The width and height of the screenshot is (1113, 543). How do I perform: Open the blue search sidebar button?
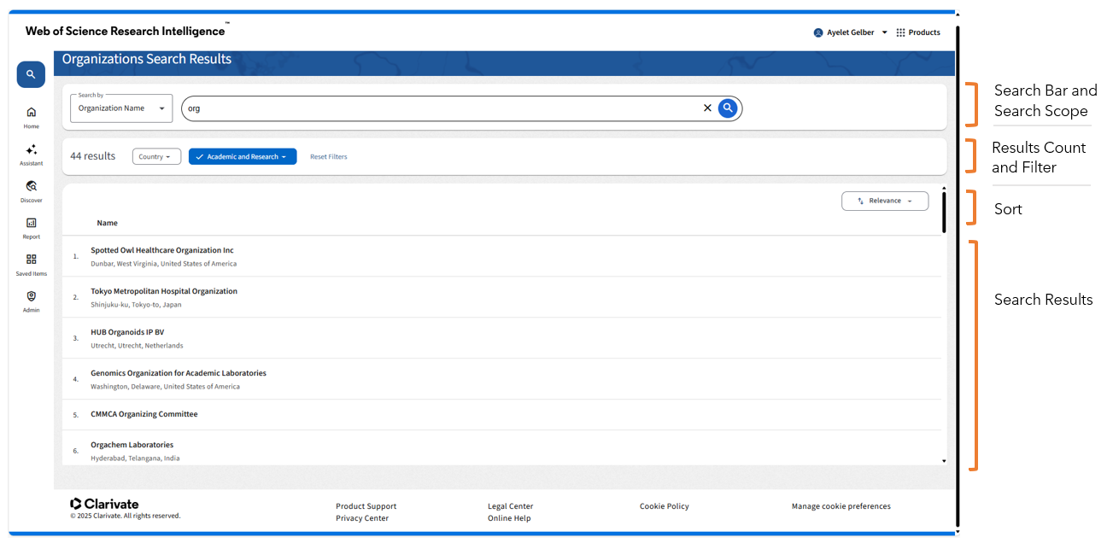(x=31, y=74)
